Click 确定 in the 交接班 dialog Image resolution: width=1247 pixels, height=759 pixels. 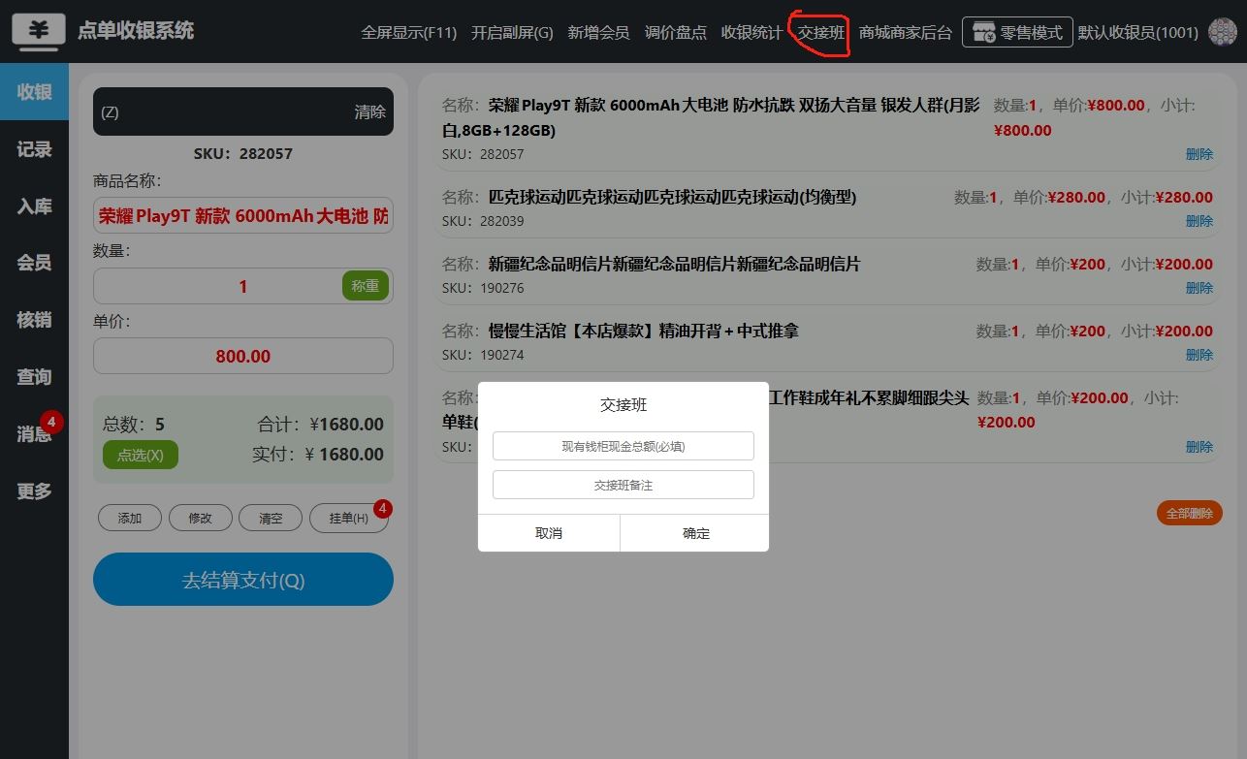pos(696,533)
